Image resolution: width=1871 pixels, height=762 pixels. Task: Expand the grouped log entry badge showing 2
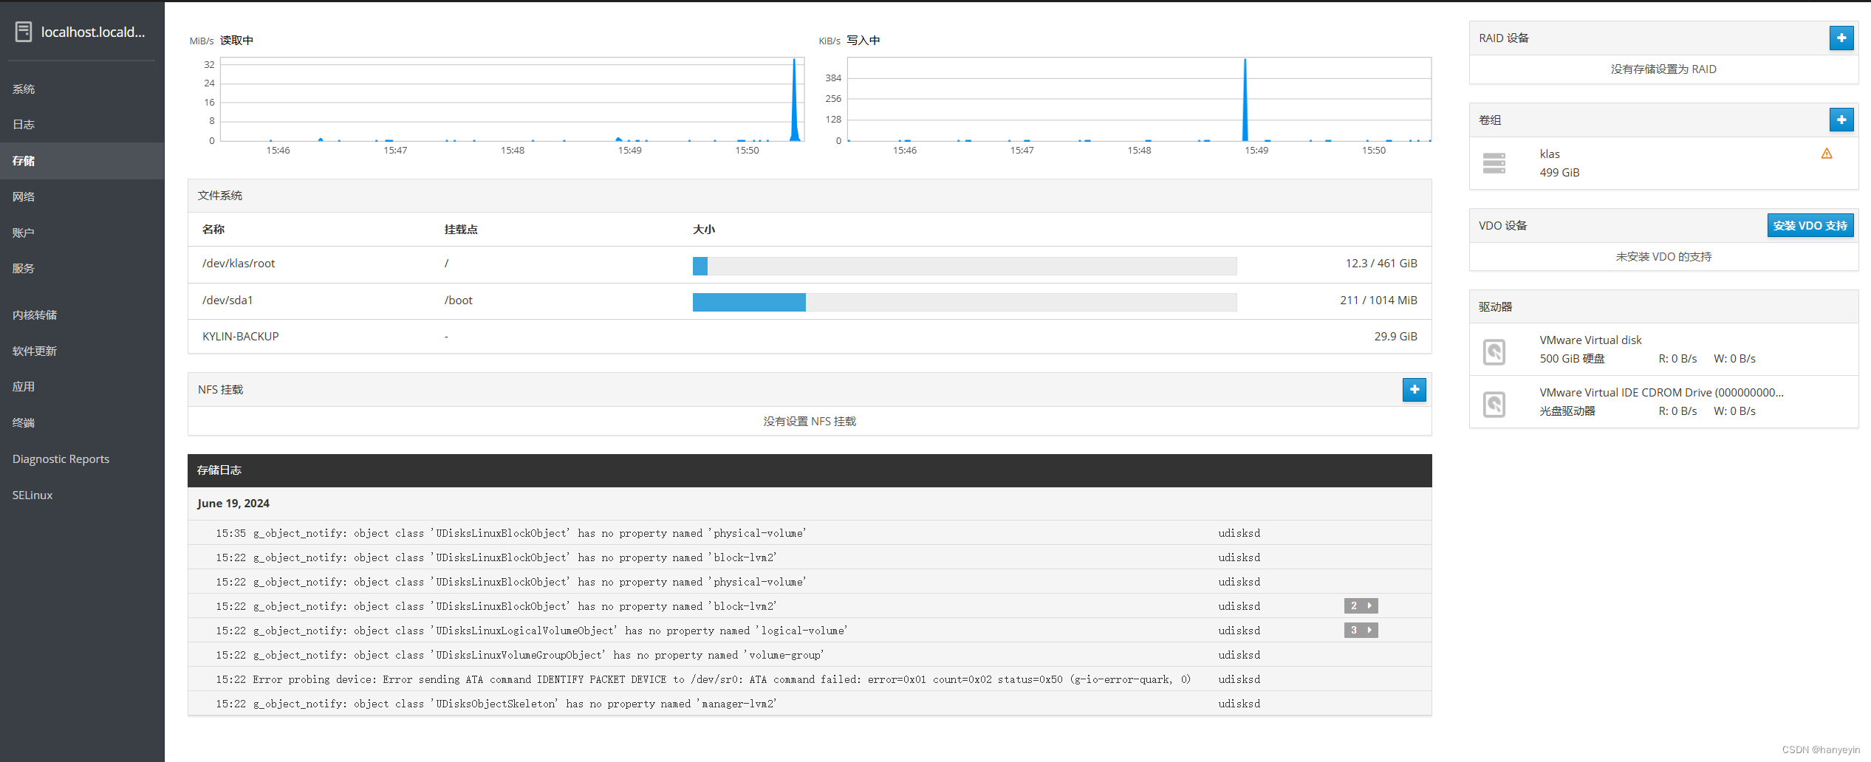click(x=1361, y=605)
